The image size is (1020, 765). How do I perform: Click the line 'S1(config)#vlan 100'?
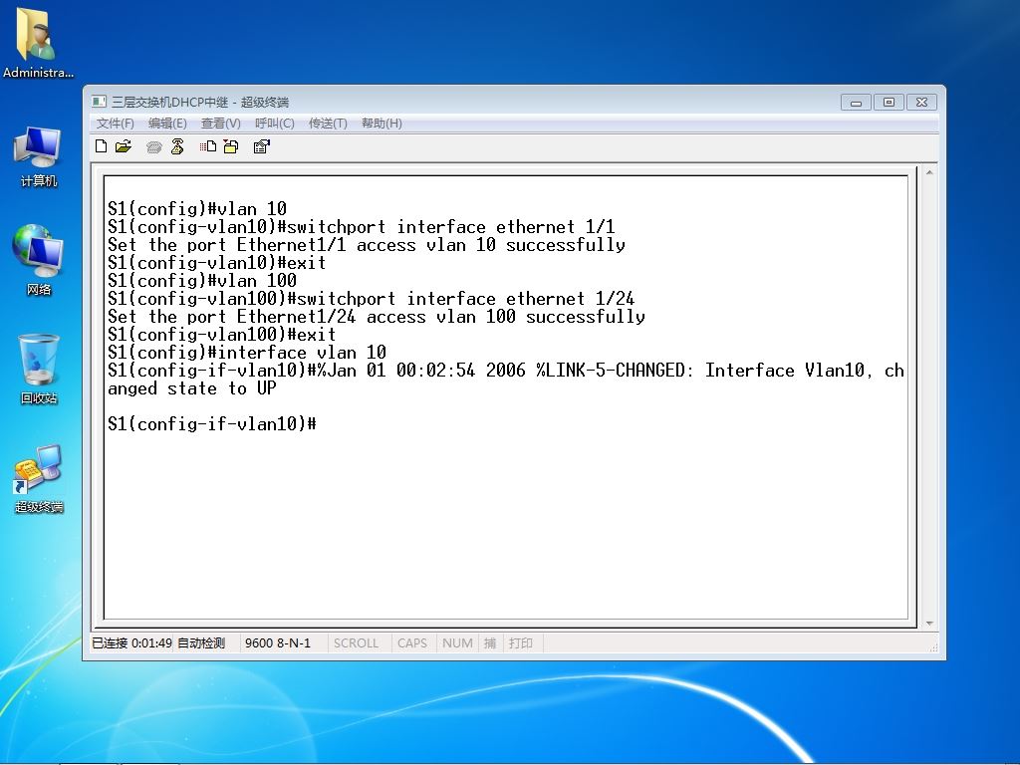tap(201, 280)
